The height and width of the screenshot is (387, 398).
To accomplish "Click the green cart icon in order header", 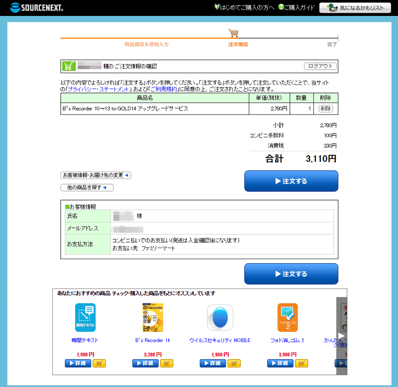I will pos(69,66).
